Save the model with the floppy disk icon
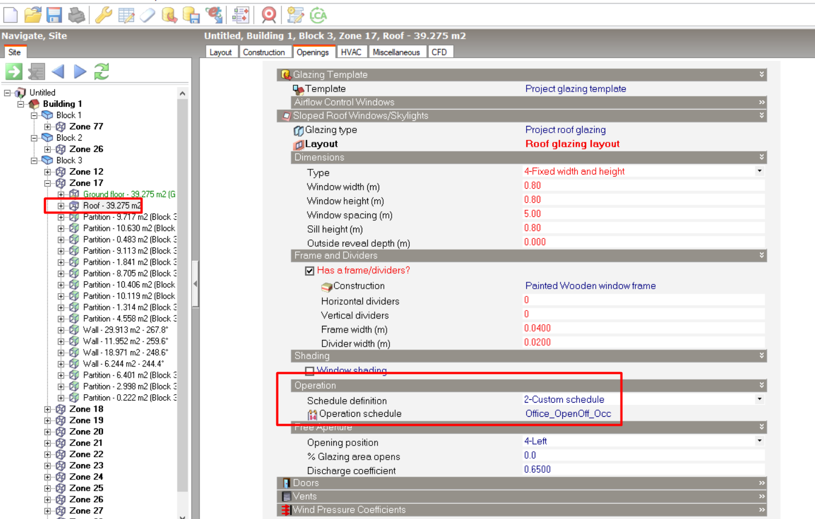The width and height of the screenshot is (815, 519). [54, 15]
